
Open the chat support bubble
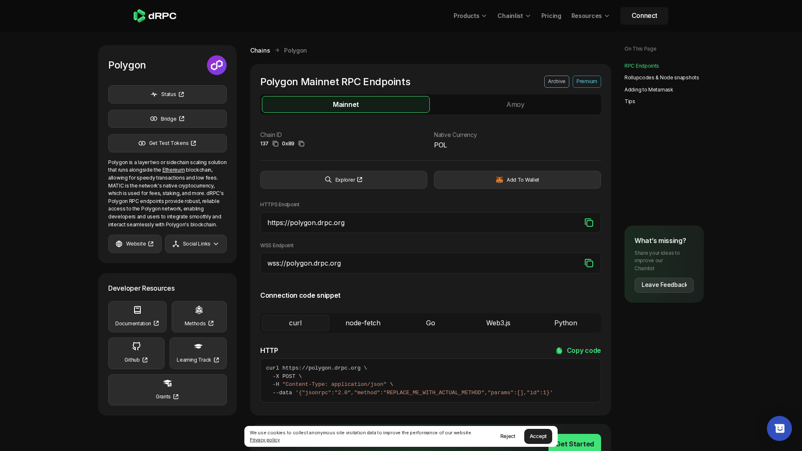(x=779, y=428)
